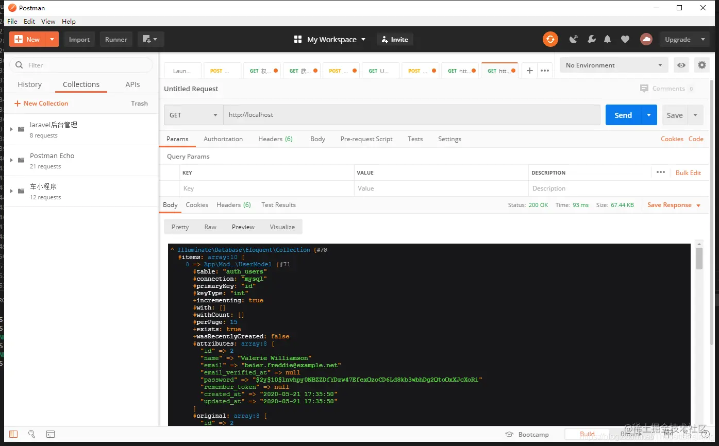Click the Invite button

pyautogui.click(x=395, y=39)
